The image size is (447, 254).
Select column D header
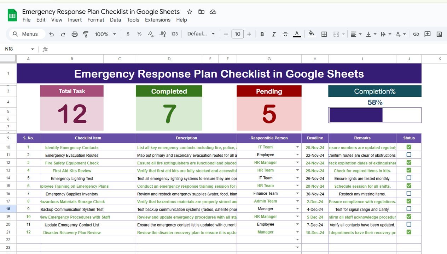pyautogui.click(x=169, y=59)
